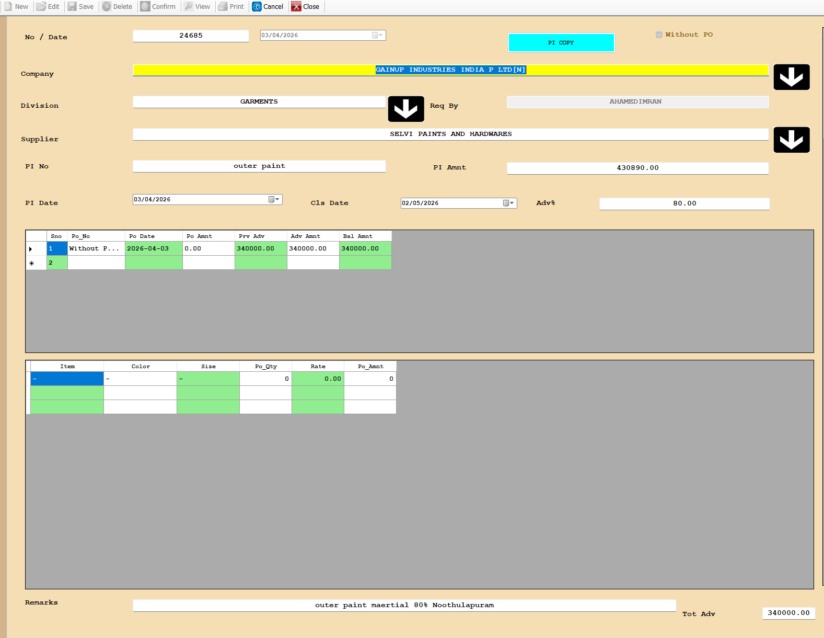Click the Confirm toolbar icon

[145, 6]
